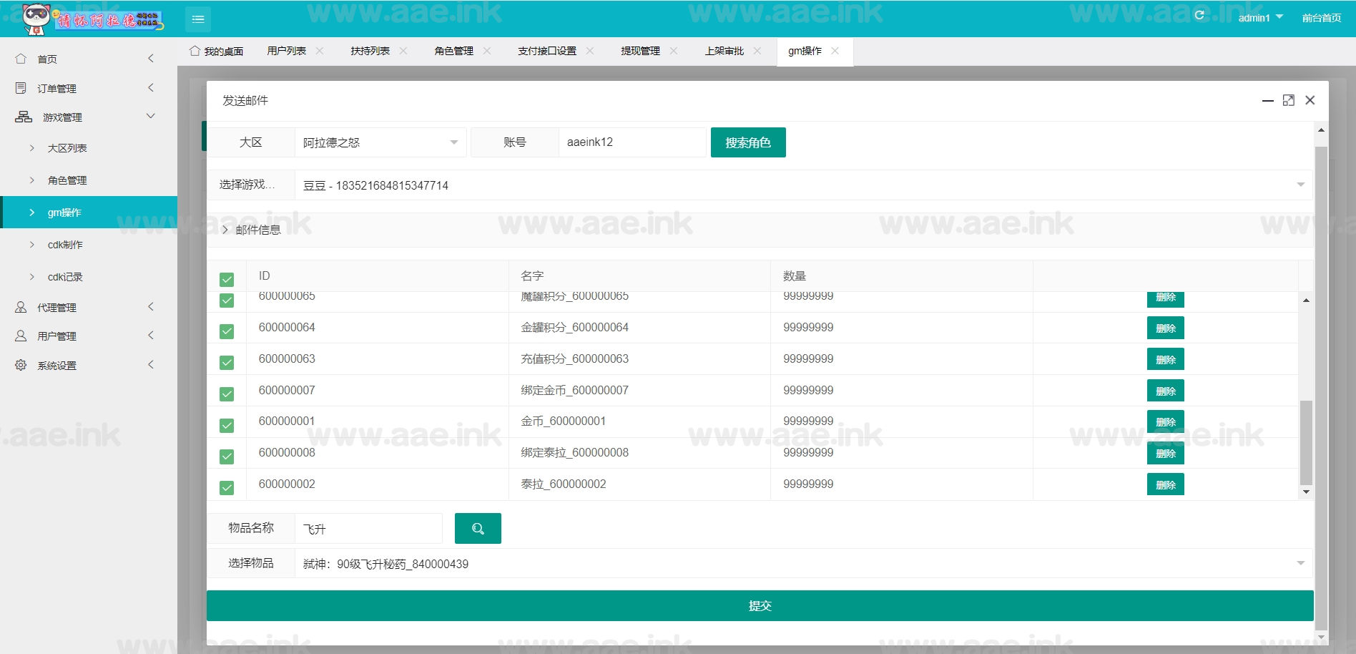Click the 用户管理 person icon
Screen dimensions: 1356x654
(x=21, y=336)
